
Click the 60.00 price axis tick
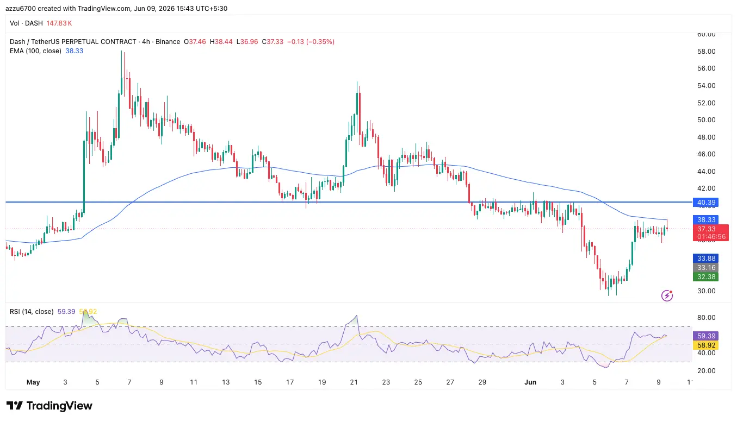(x=707, y=34)
